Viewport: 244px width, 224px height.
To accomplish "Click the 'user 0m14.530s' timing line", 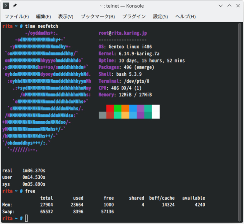I will 24,177.
